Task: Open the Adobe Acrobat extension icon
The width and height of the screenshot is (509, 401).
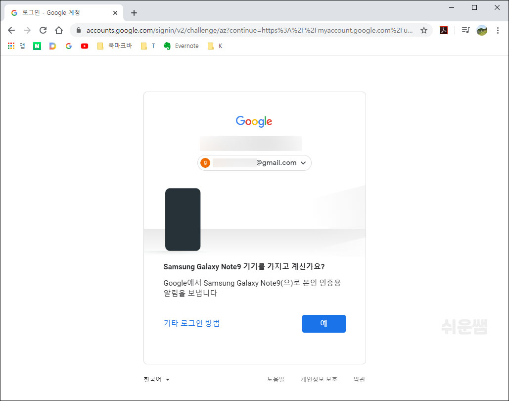Action: click(443, 30)
